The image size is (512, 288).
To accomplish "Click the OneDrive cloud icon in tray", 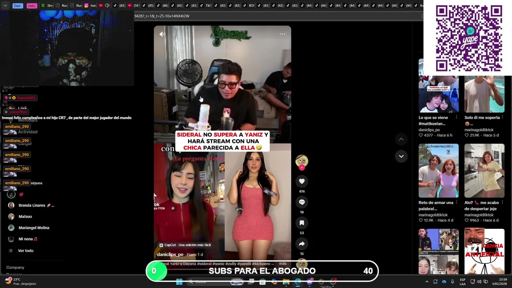I will point(444,282).
